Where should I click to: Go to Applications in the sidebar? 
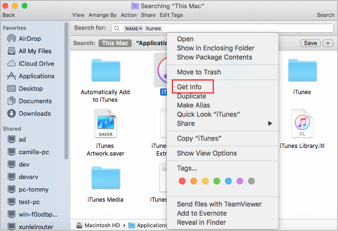click(31, 76)
